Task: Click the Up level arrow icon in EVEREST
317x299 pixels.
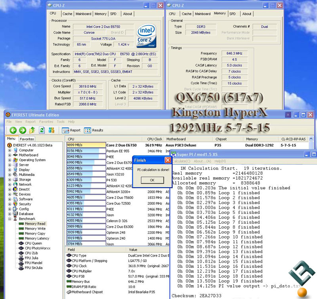Action: click(32, 130)
